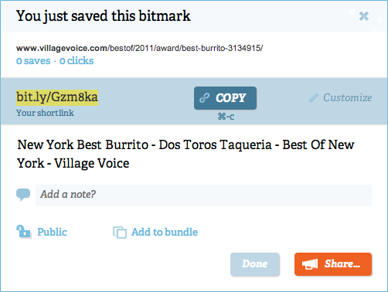Click the stacked squares bundle icon
Image resolution: width=388 pixels, height=292 pixels.
tap(120, 233)
